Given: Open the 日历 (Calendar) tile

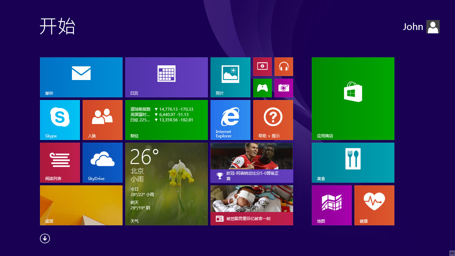Looking at the screenshot, I should 166,77.
